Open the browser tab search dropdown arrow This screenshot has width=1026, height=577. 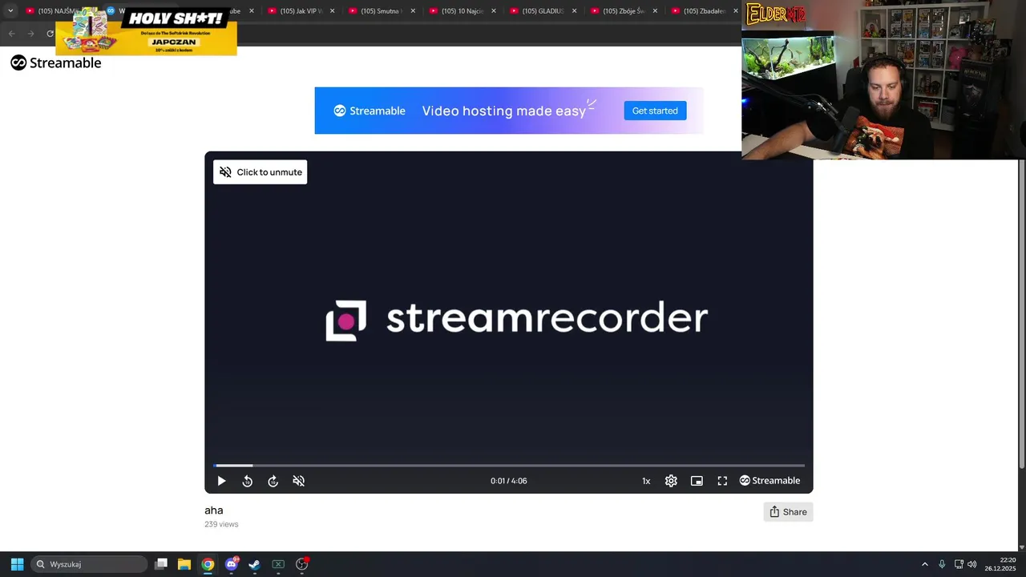click(x=10, y=11)
